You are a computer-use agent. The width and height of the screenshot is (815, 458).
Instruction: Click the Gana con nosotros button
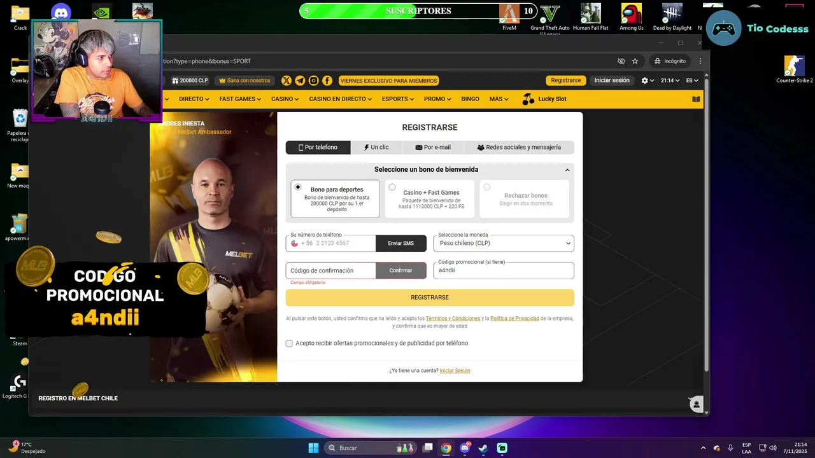point(244,81)
